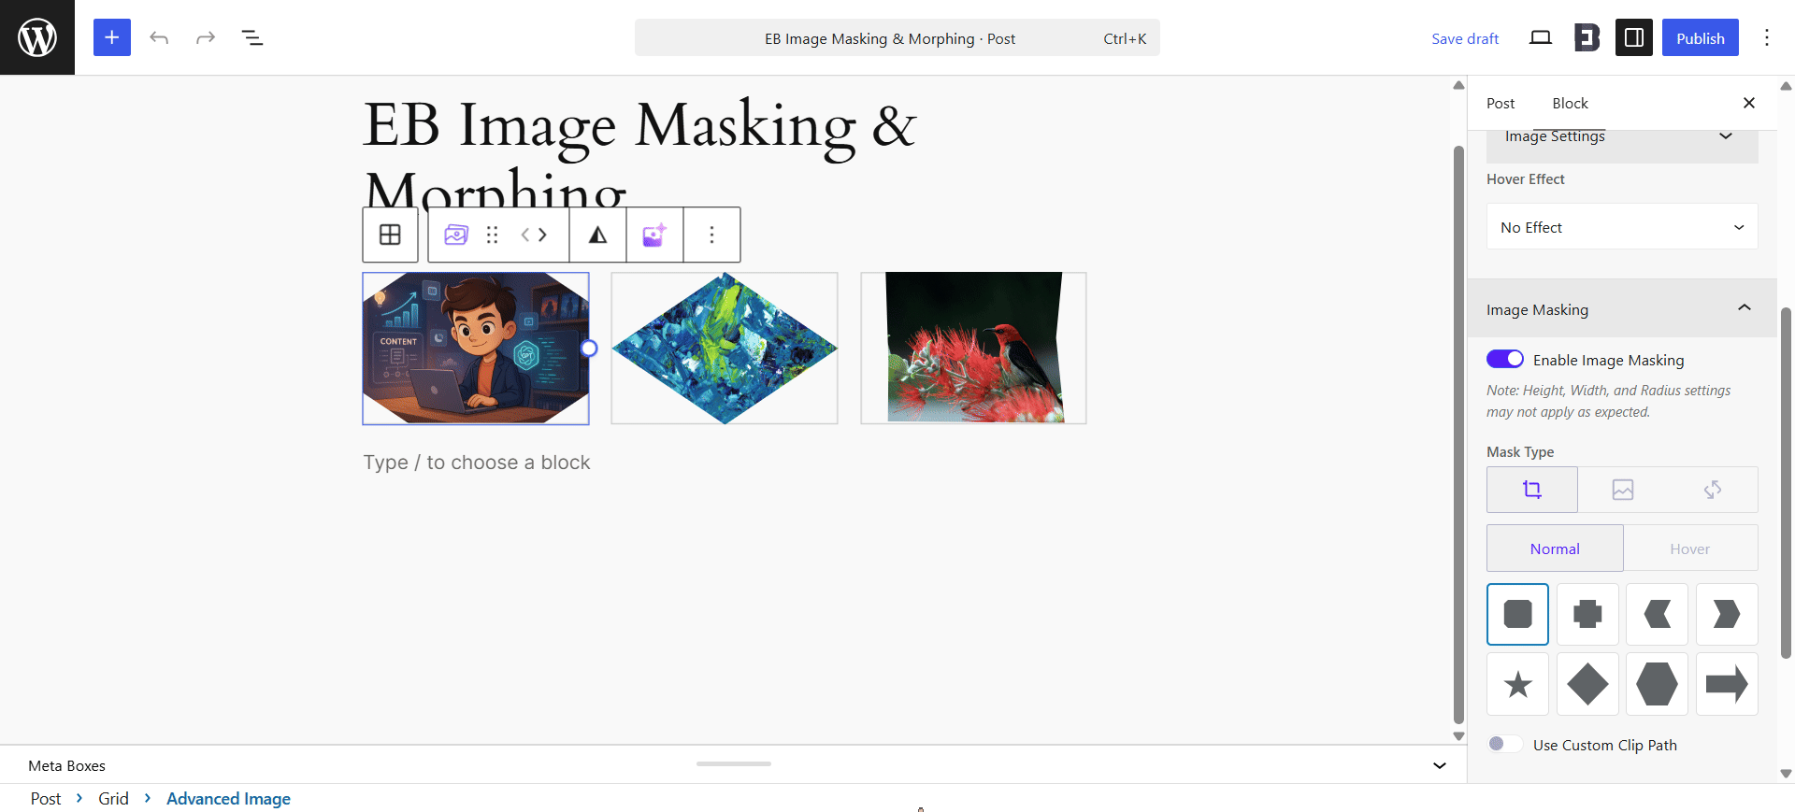1795x812 pixels.
Task: Choose the right-pointing chevron mask shape
Action: click(x=1727, y=614)
